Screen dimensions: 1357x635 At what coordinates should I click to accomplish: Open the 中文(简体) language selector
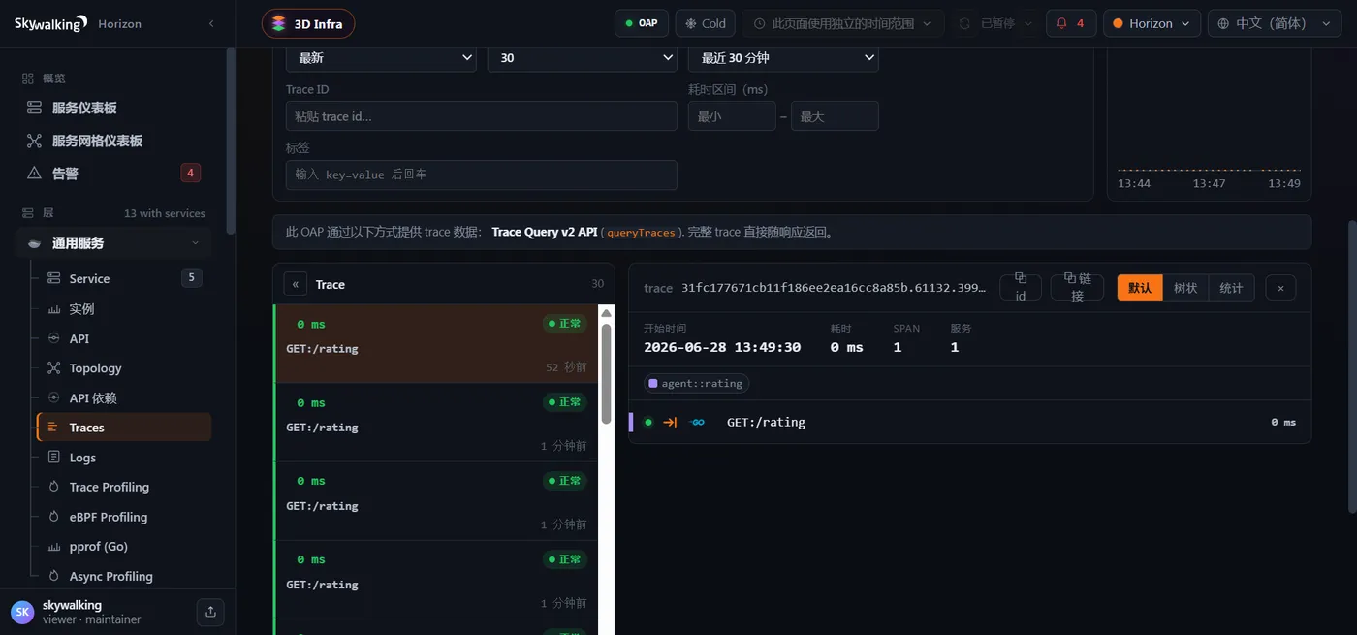tap(1275, 23)
